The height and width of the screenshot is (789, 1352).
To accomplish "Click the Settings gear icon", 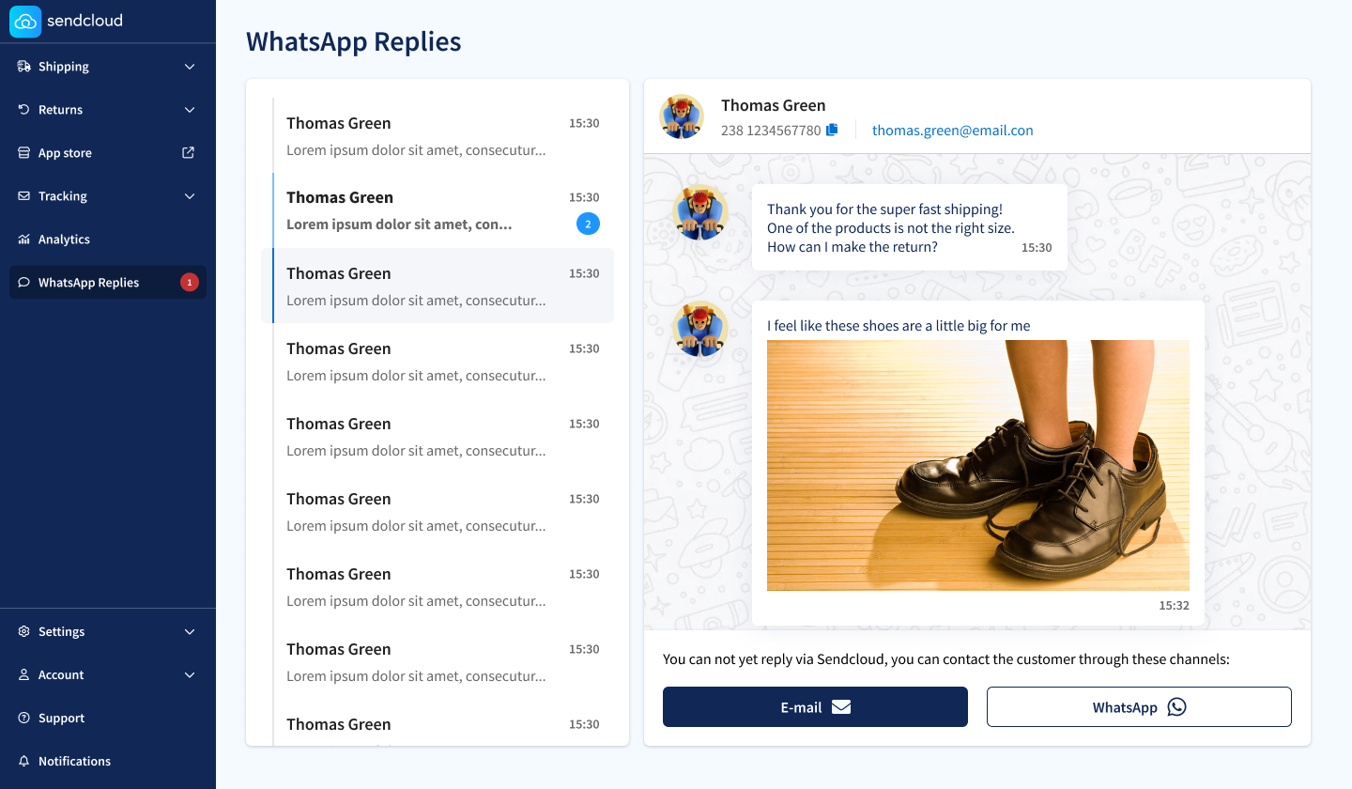I will point(24,632).
